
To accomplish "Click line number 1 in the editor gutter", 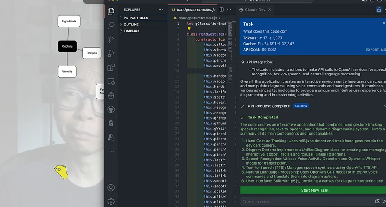I will (178, 24).
